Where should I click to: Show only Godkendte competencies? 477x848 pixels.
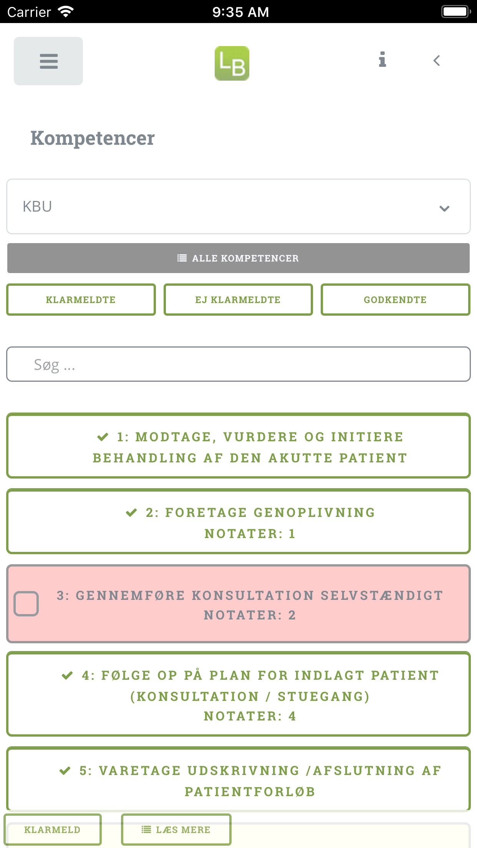395,299
